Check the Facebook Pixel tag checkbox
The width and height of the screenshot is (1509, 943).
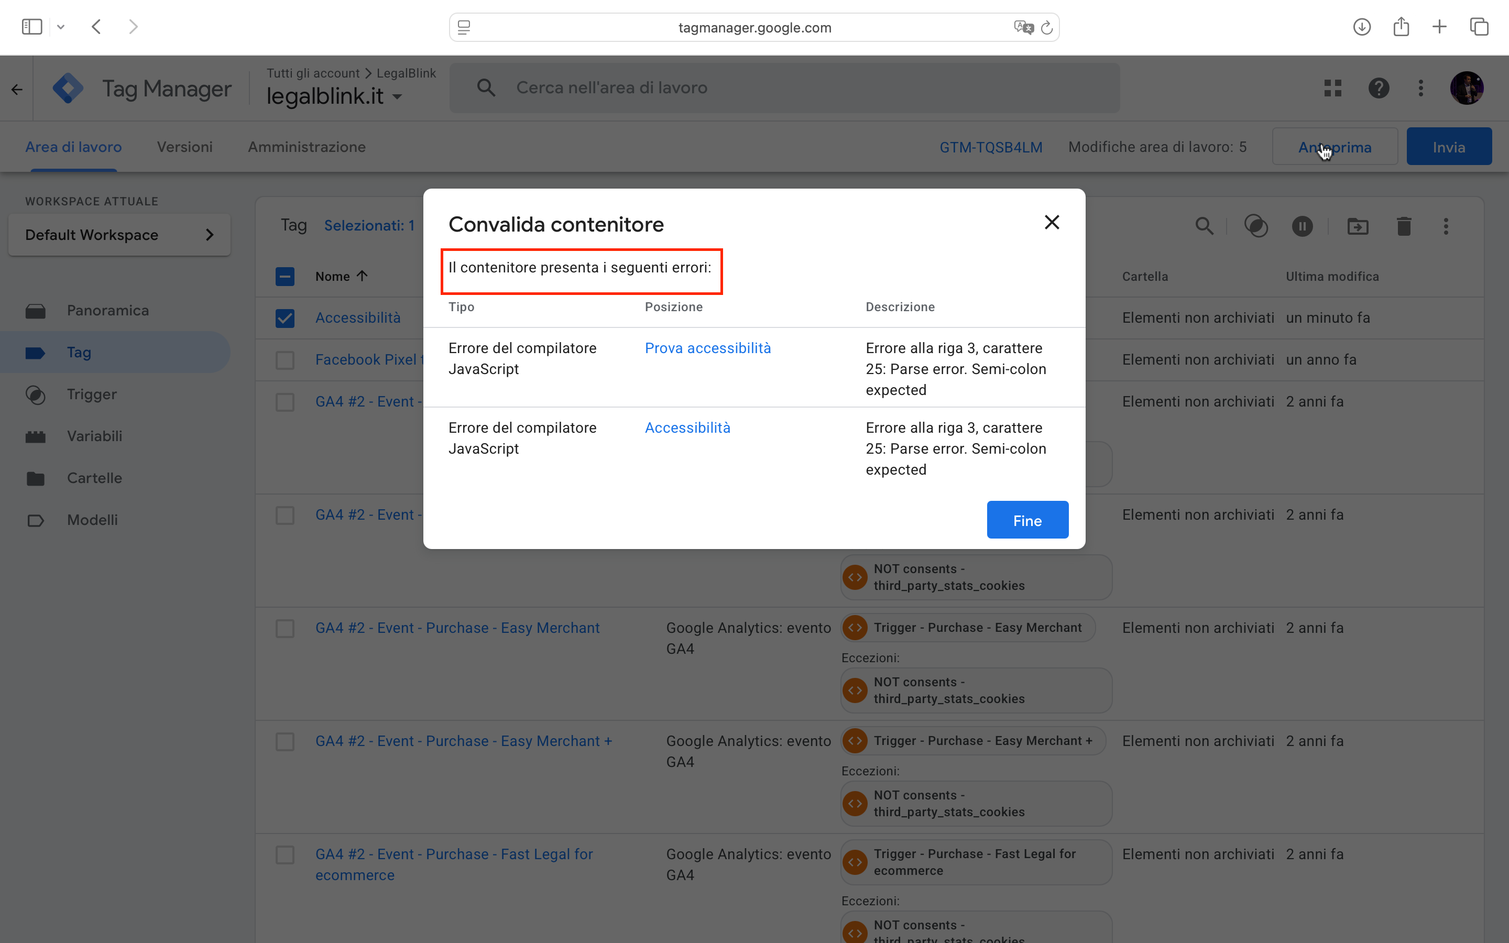[285, 360]
